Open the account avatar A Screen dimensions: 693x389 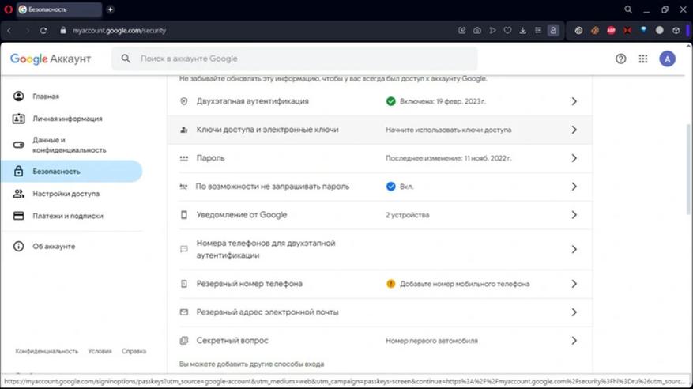click(x=668, y=59)
